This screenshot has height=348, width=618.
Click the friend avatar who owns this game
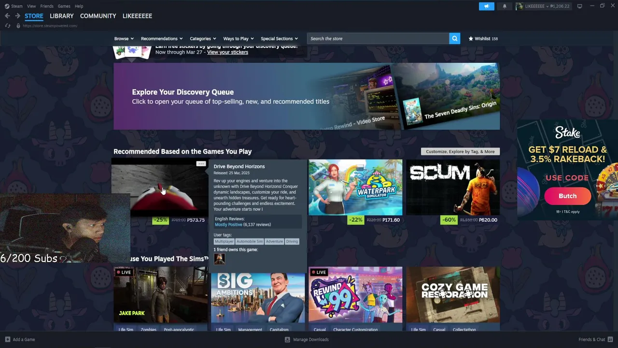219,259
